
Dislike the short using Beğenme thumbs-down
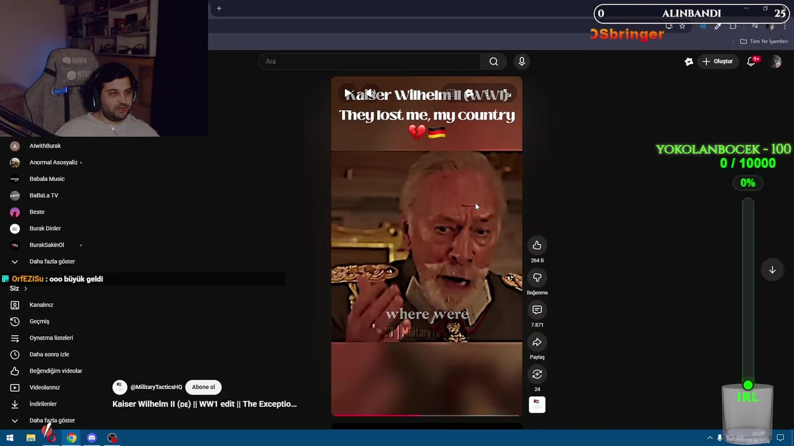(x=537, y=278)
